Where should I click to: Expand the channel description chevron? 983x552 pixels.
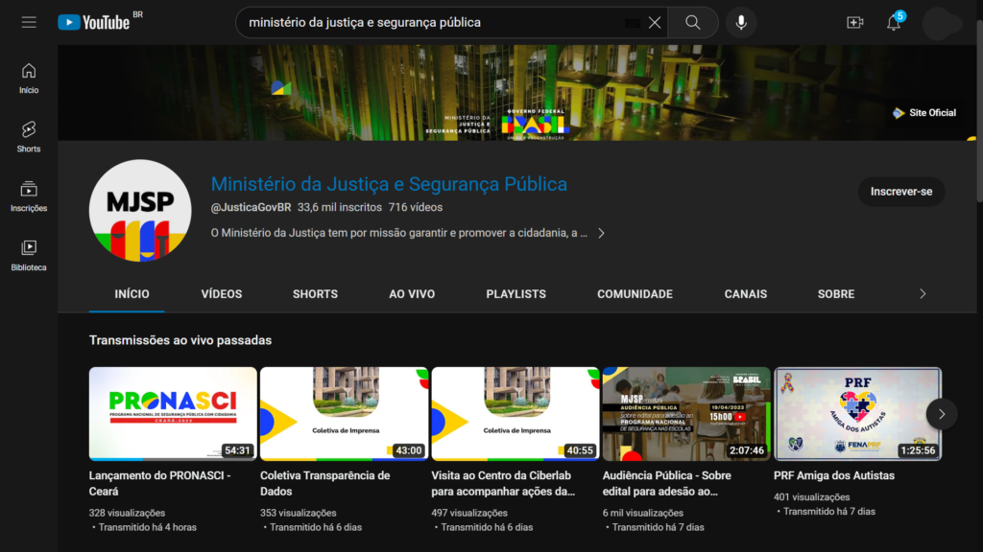(x=601, y=233)
